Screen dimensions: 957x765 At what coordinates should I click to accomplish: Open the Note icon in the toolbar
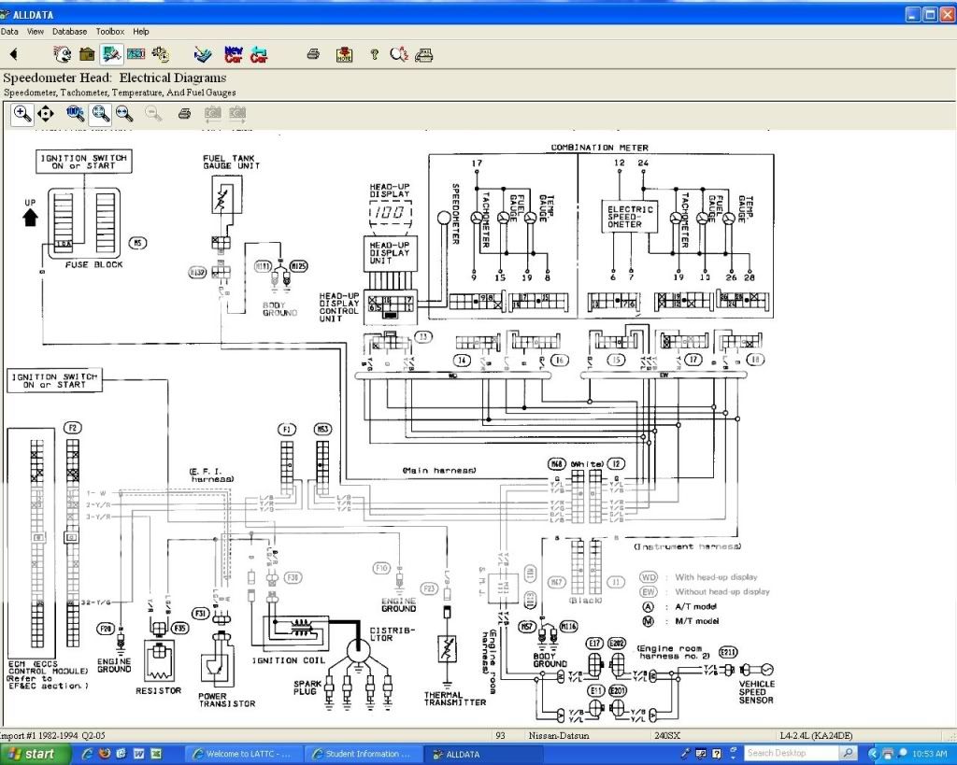pyautogui.click(x=345, y=54)
